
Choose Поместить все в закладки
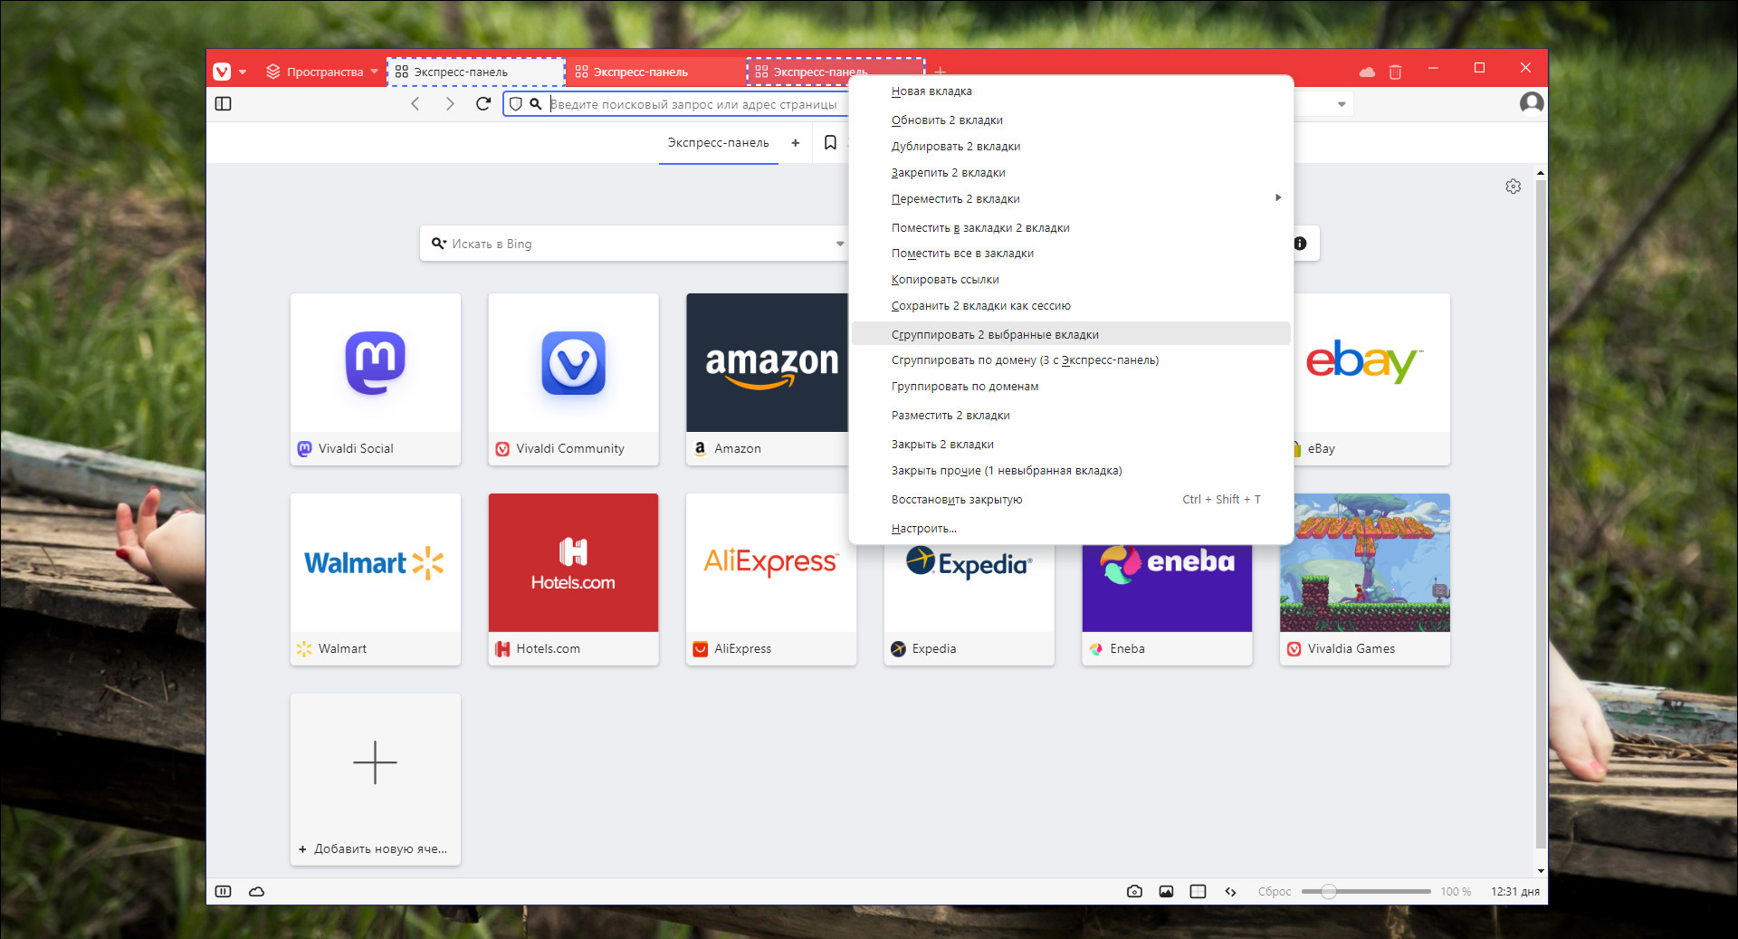click(1071, 254)
